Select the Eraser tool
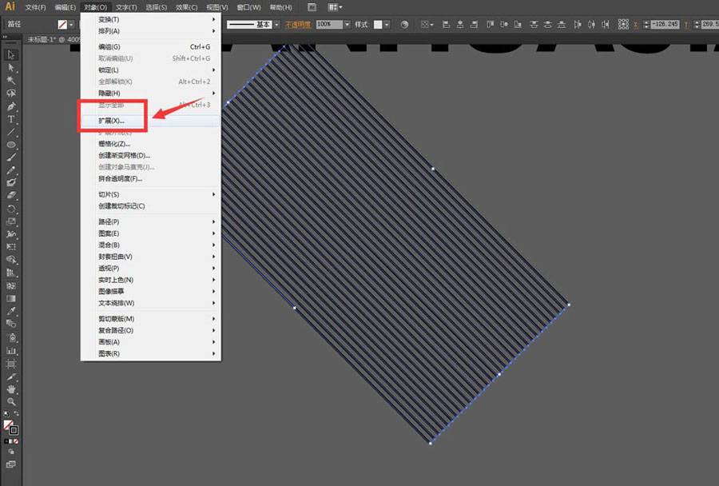 [11, 194]
